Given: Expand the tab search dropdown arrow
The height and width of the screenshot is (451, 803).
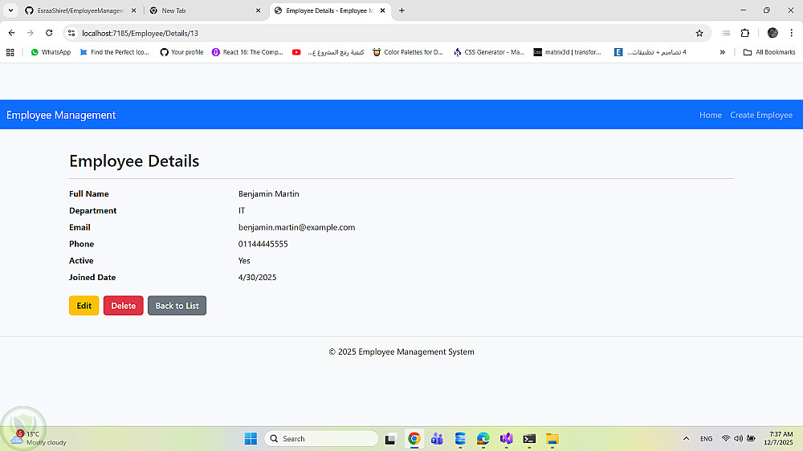Looking at the screenshot, I should (x=10, y=10).
